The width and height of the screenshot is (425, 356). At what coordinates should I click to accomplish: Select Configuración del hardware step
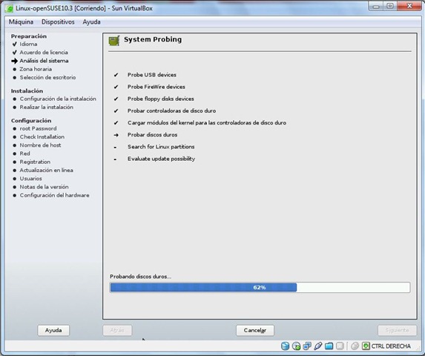(54, 195)
